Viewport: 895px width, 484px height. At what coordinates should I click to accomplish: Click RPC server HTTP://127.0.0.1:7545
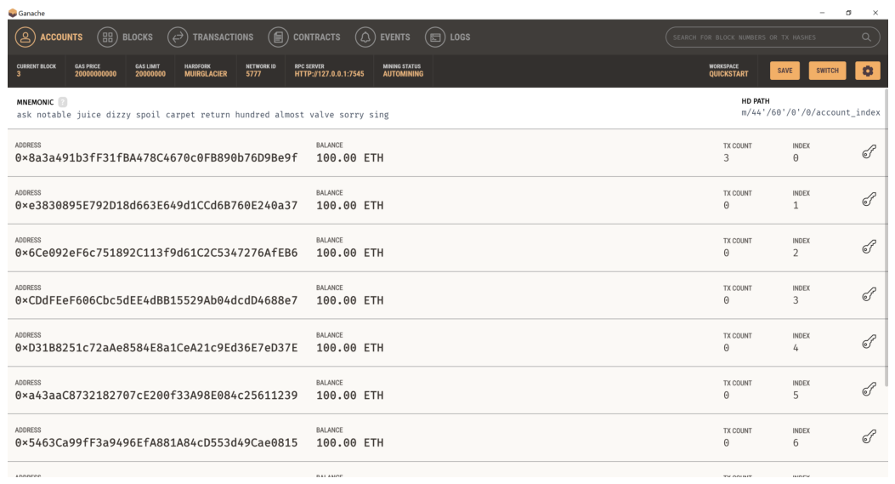[x=329, y=74]
